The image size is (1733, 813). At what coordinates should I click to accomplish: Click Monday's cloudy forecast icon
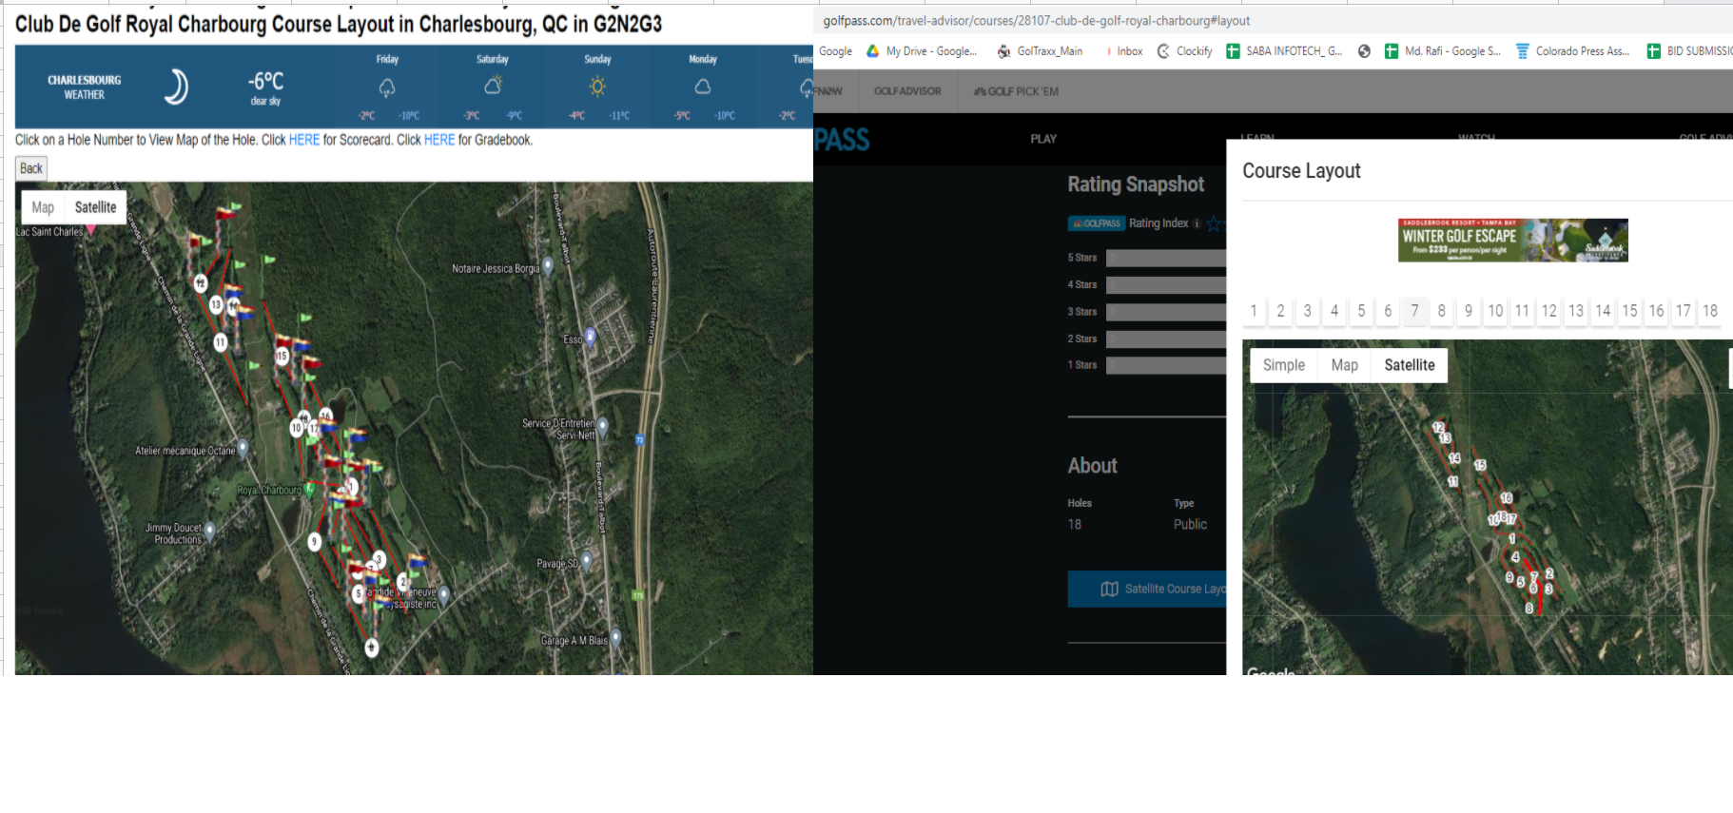[703, 87]
